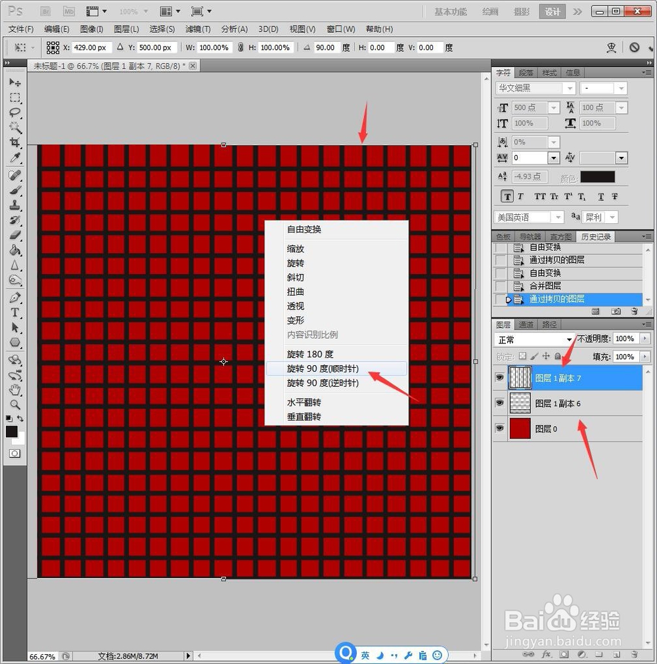Select the Polygon shape tool
Viewport: 657px width, 664px height.
click(x=15, y=342)
